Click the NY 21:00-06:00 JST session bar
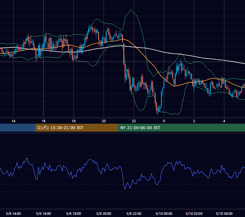Viewport: 245px width, 217px height. coord(181,128)
